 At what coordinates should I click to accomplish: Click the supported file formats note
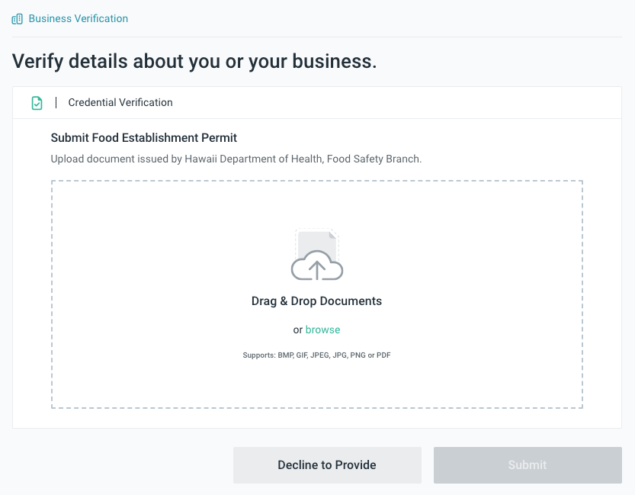(x=316, y=355)
